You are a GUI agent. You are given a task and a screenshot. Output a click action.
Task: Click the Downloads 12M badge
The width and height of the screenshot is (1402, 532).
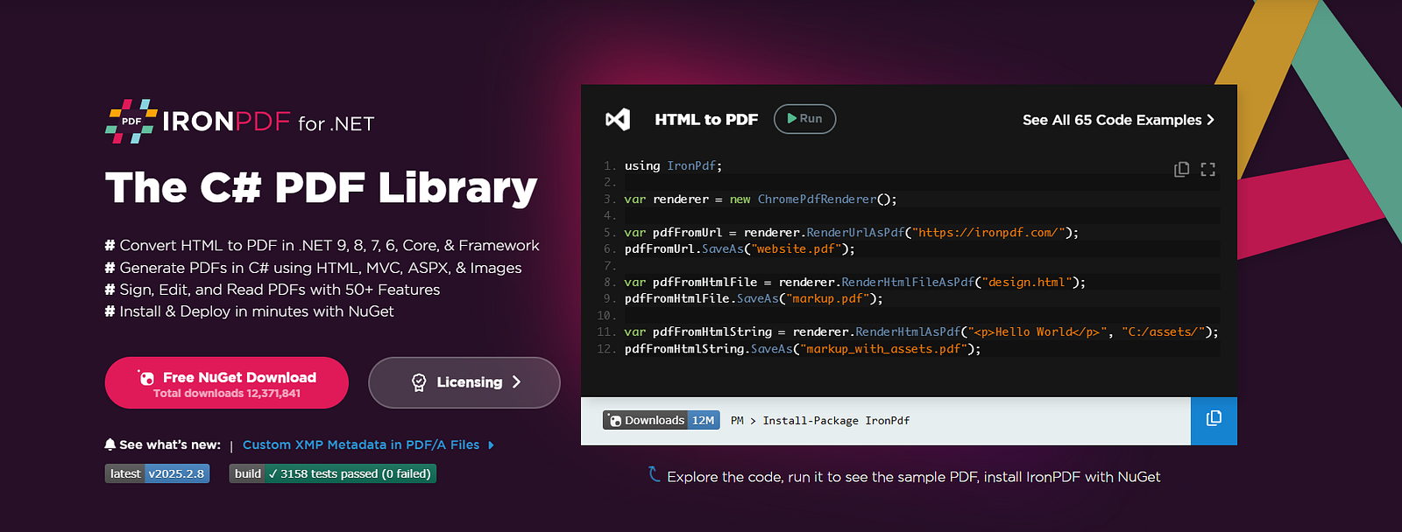662,421
